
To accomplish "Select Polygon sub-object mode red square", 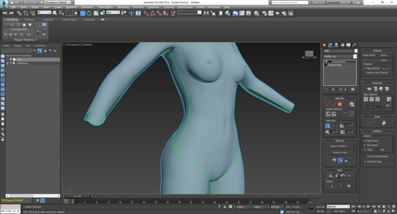I will pyautogui.click(x=340, y=104).
